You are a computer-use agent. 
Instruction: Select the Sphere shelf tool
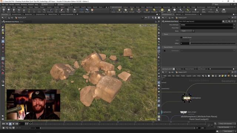[x=9, y=10]
